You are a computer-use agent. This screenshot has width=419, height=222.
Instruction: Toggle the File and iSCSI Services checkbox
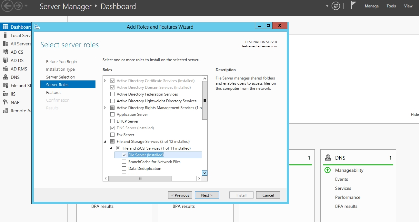coord(118,148)
